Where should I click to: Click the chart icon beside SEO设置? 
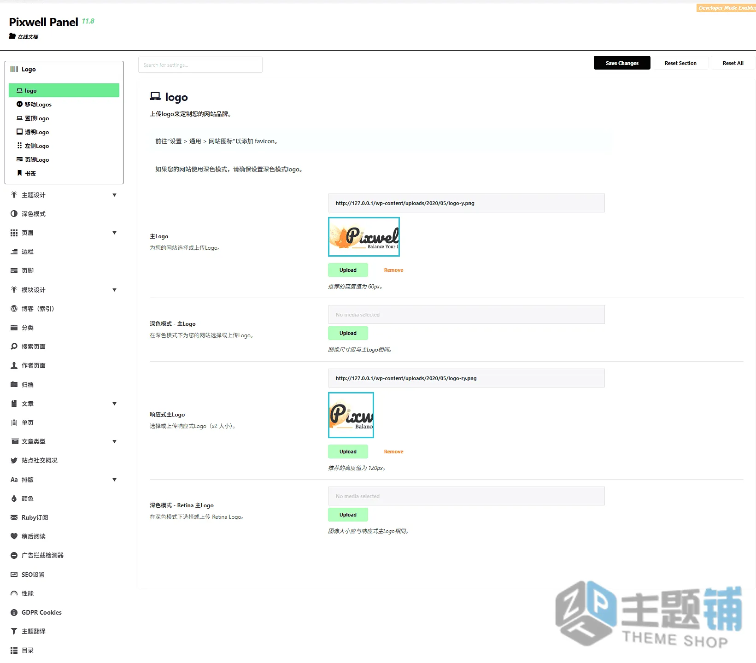tap(14, 575)
